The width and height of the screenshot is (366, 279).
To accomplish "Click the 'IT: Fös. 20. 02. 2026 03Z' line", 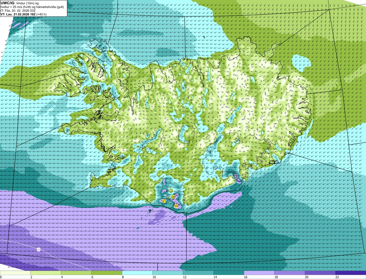I will coord(18,10).
